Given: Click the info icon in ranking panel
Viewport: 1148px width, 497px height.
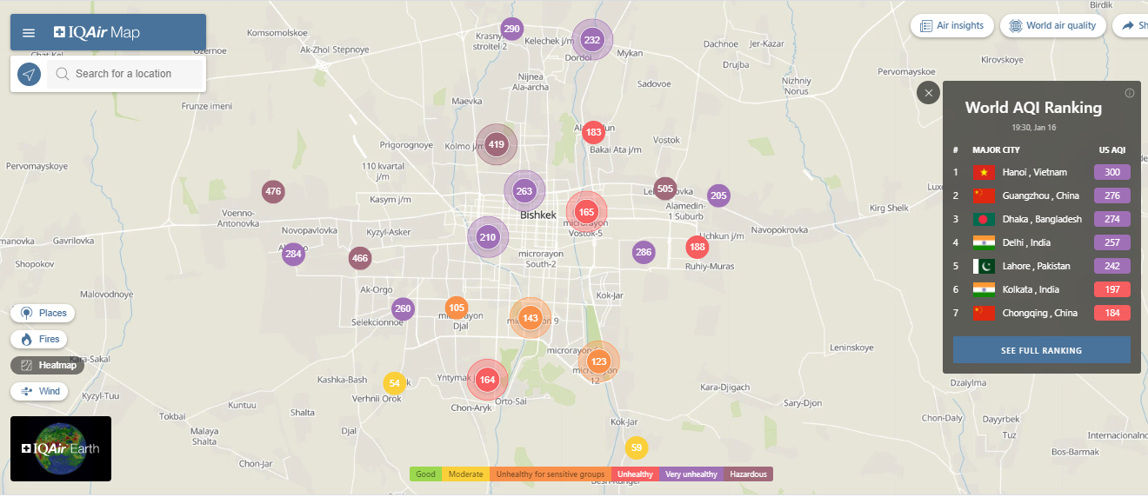Looking at the screenshot, I should coord(1130,93).
